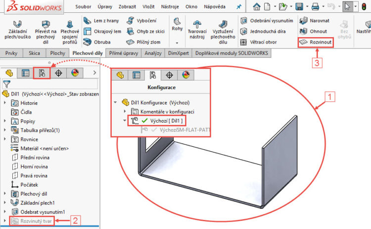Select Materiál <není určen> item
Image resolution: width=371 pixels, height=229 pixels.
coord(40,148)
